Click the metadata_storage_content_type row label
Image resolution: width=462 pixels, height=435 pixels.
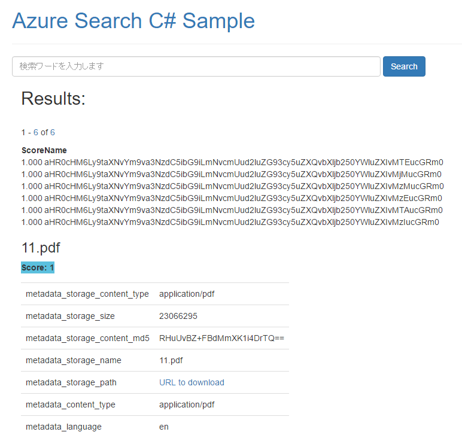point(87,294)
